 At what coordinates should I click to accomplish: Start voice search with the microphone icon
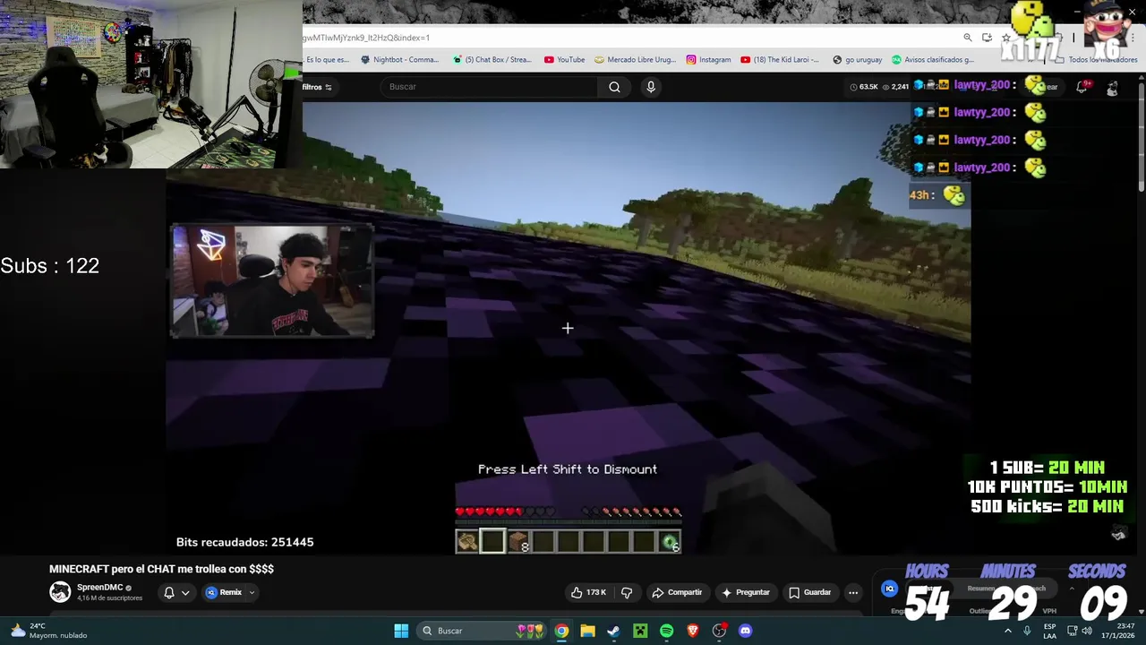tap(651, 87)
